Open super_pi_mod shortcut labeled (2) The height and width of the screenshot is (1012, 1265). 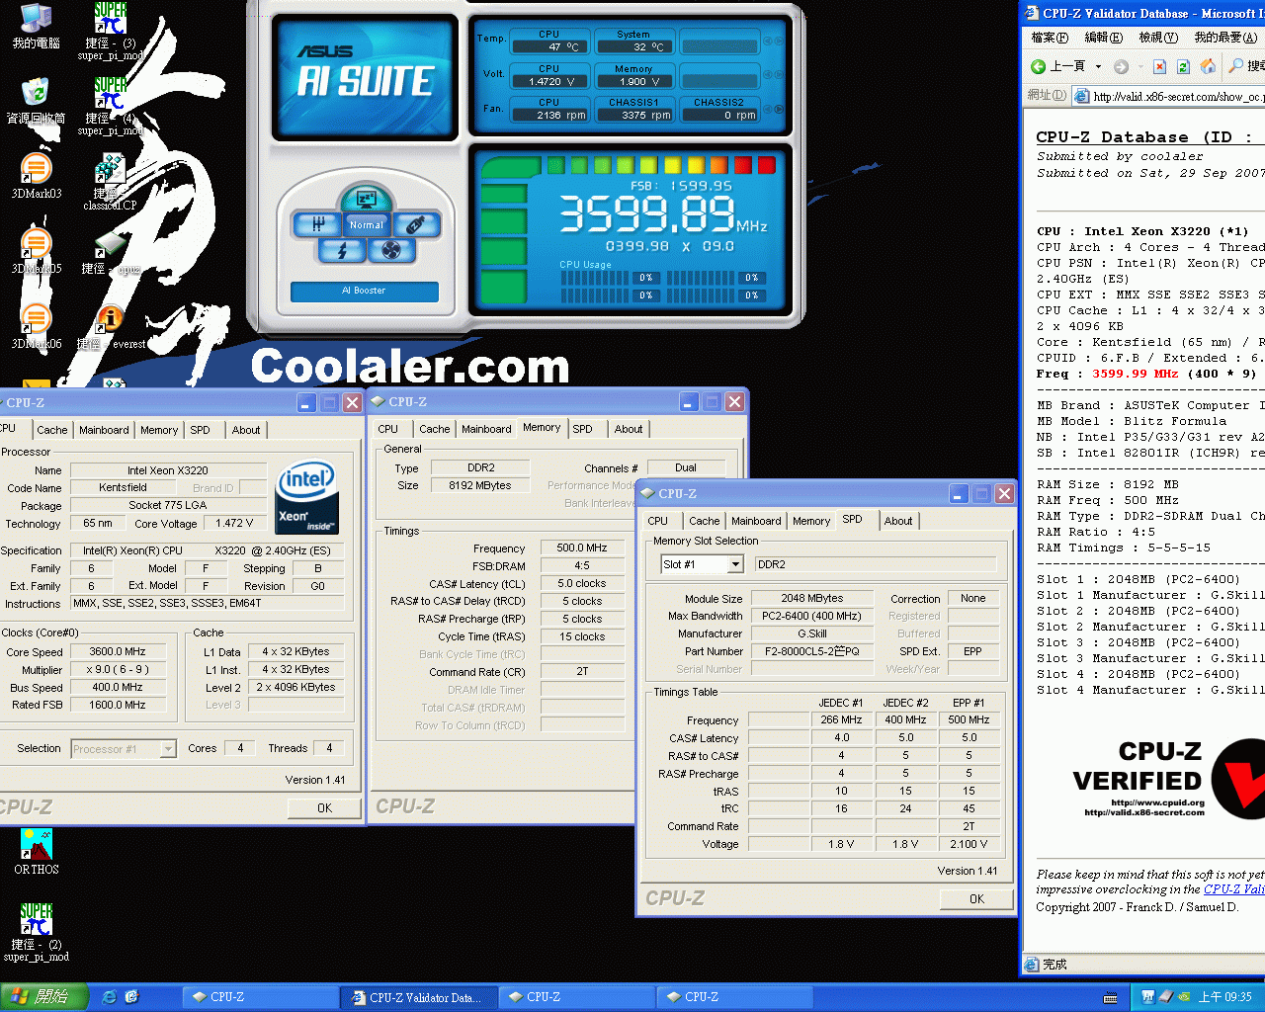tap(37, 933)
